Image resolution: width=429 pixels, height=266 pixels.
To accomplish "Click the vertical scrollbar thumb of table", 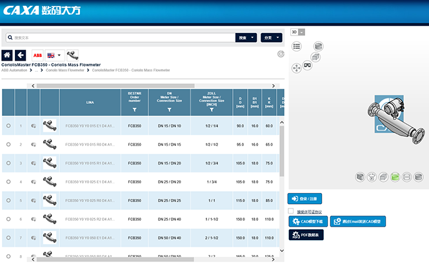I will [x=282, y=151].
